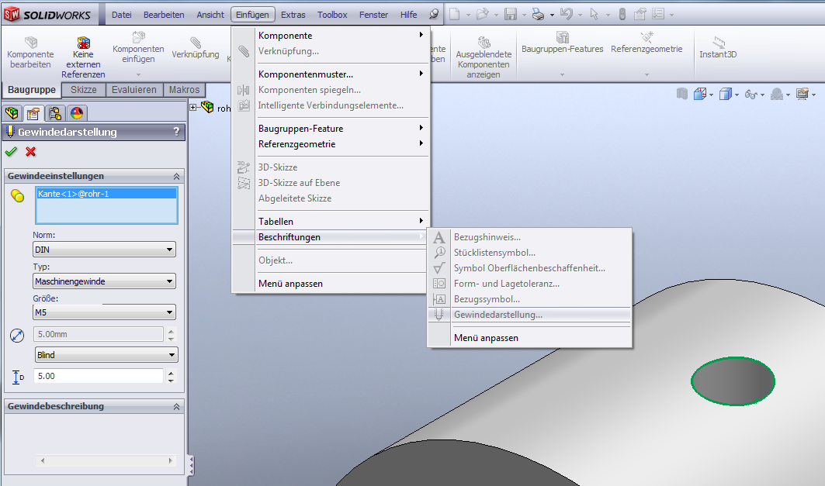
Task: Open the Norm dropdown showing DIN
Action: coord(104,250)
